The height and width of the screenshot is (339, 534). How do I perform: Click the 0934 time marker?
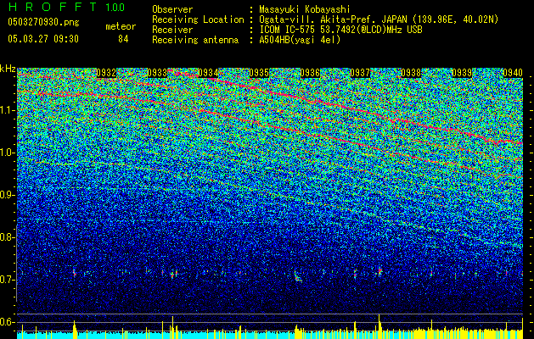(x=208, y=73)
